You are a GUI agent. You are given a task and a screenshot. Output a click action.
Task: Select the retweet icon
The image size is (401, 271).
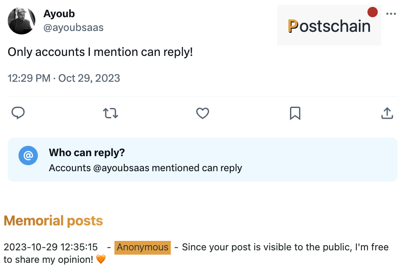(110, 113)
